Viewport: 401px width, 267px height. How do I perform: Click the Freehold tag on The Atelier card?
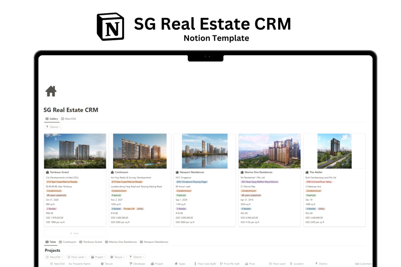pos(311,195)
